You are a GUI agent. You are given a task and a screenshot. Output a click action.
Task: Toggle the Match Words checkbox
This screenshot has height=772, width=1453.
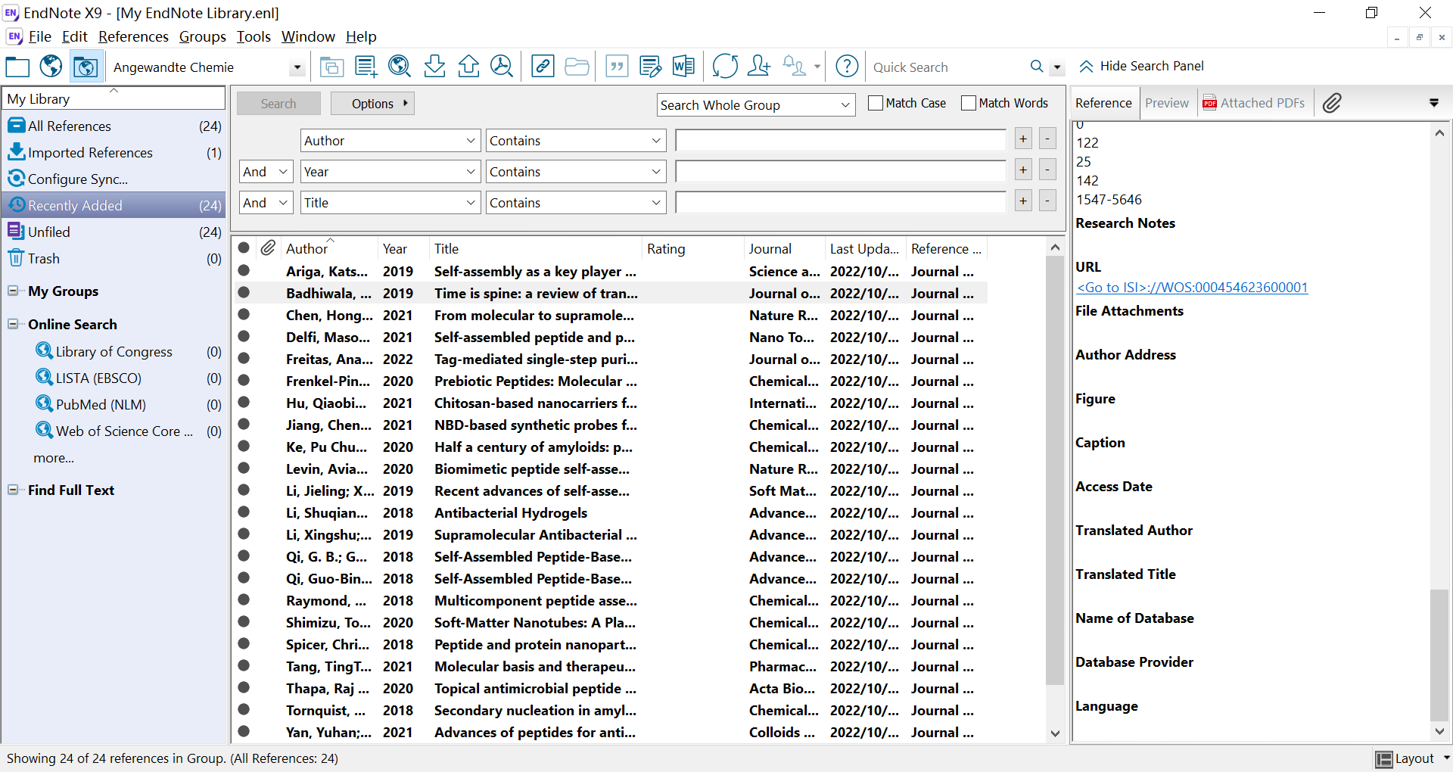point(969,103)
